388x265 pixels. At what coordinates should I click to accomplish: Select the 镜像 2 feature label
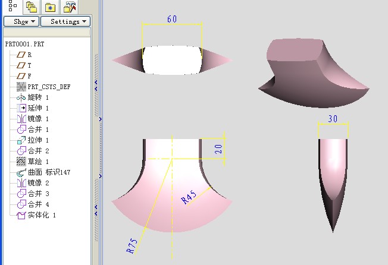pos(38,183)
